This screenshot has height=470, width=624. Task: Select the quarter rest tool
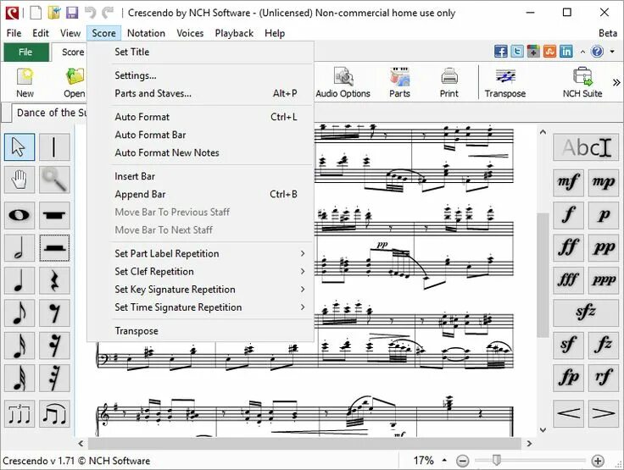click(x=54, y=280)
